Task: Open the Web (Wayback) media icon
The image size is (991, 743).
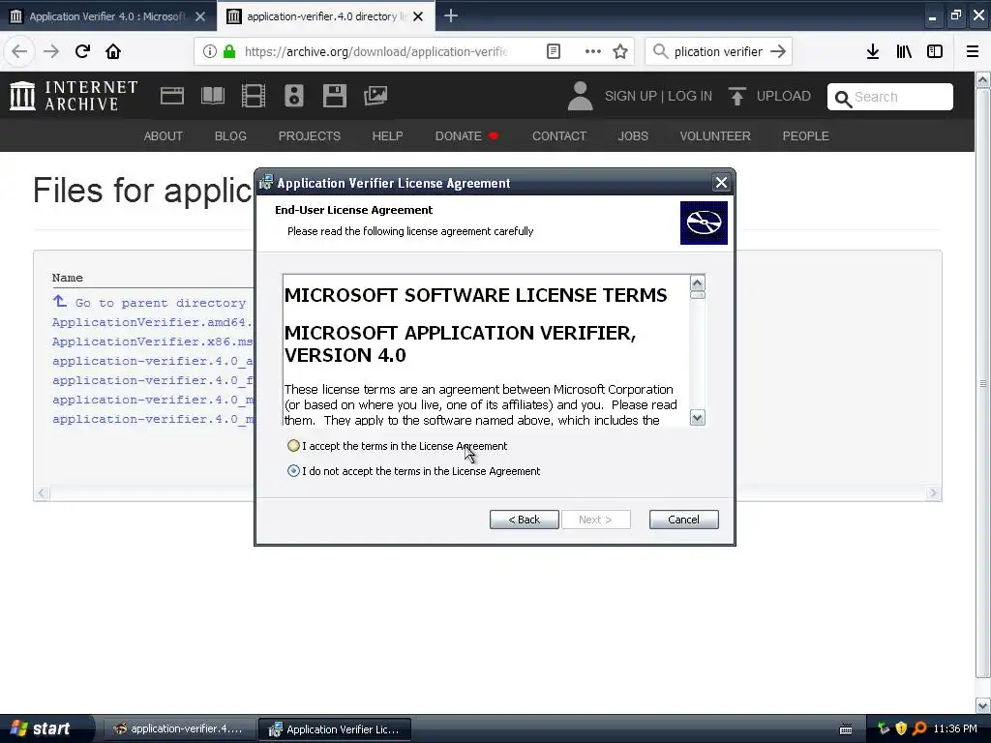Action: pos(172,96)
